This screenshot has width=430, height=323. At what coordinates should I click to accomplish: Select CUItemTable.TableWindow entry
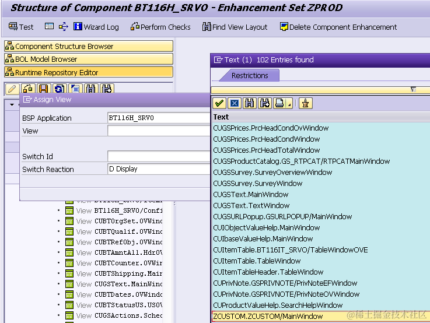click(x=257, y=261)
